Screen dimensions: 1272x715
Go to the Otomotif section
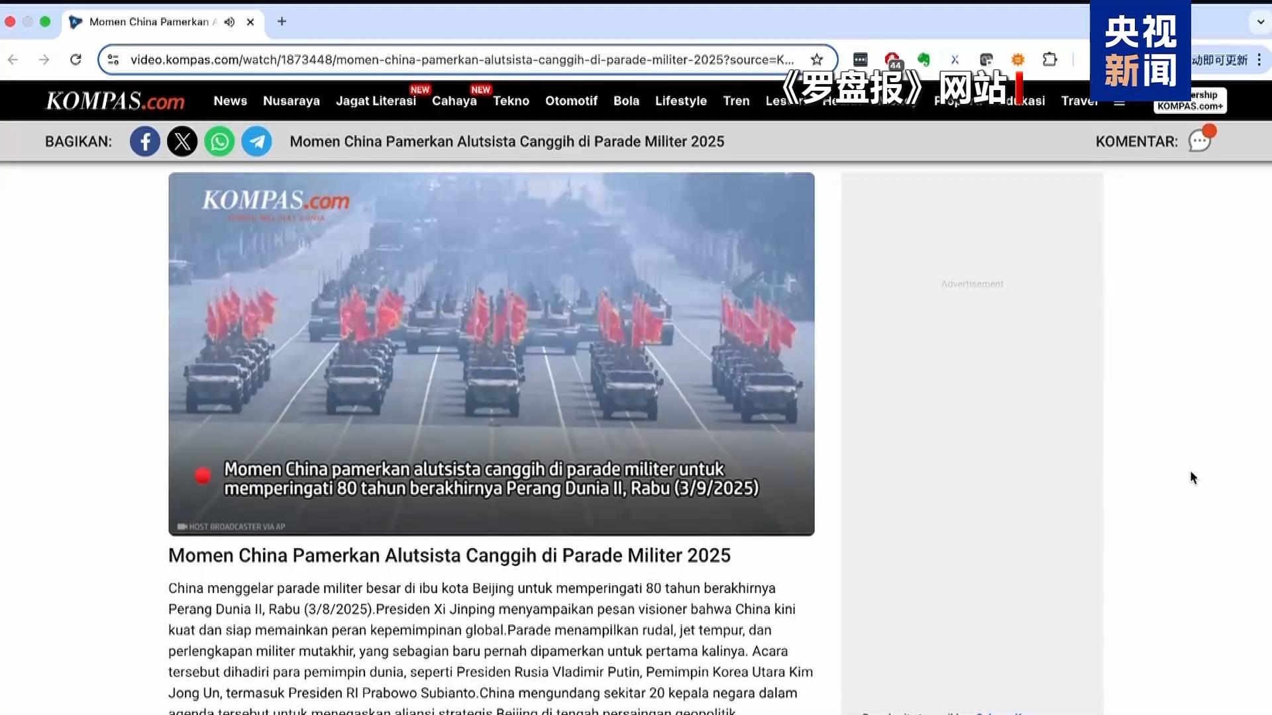point(571,101)
